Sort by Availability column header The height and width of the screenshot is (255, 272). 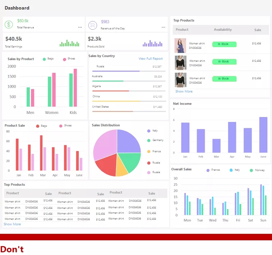coord(223,30)
